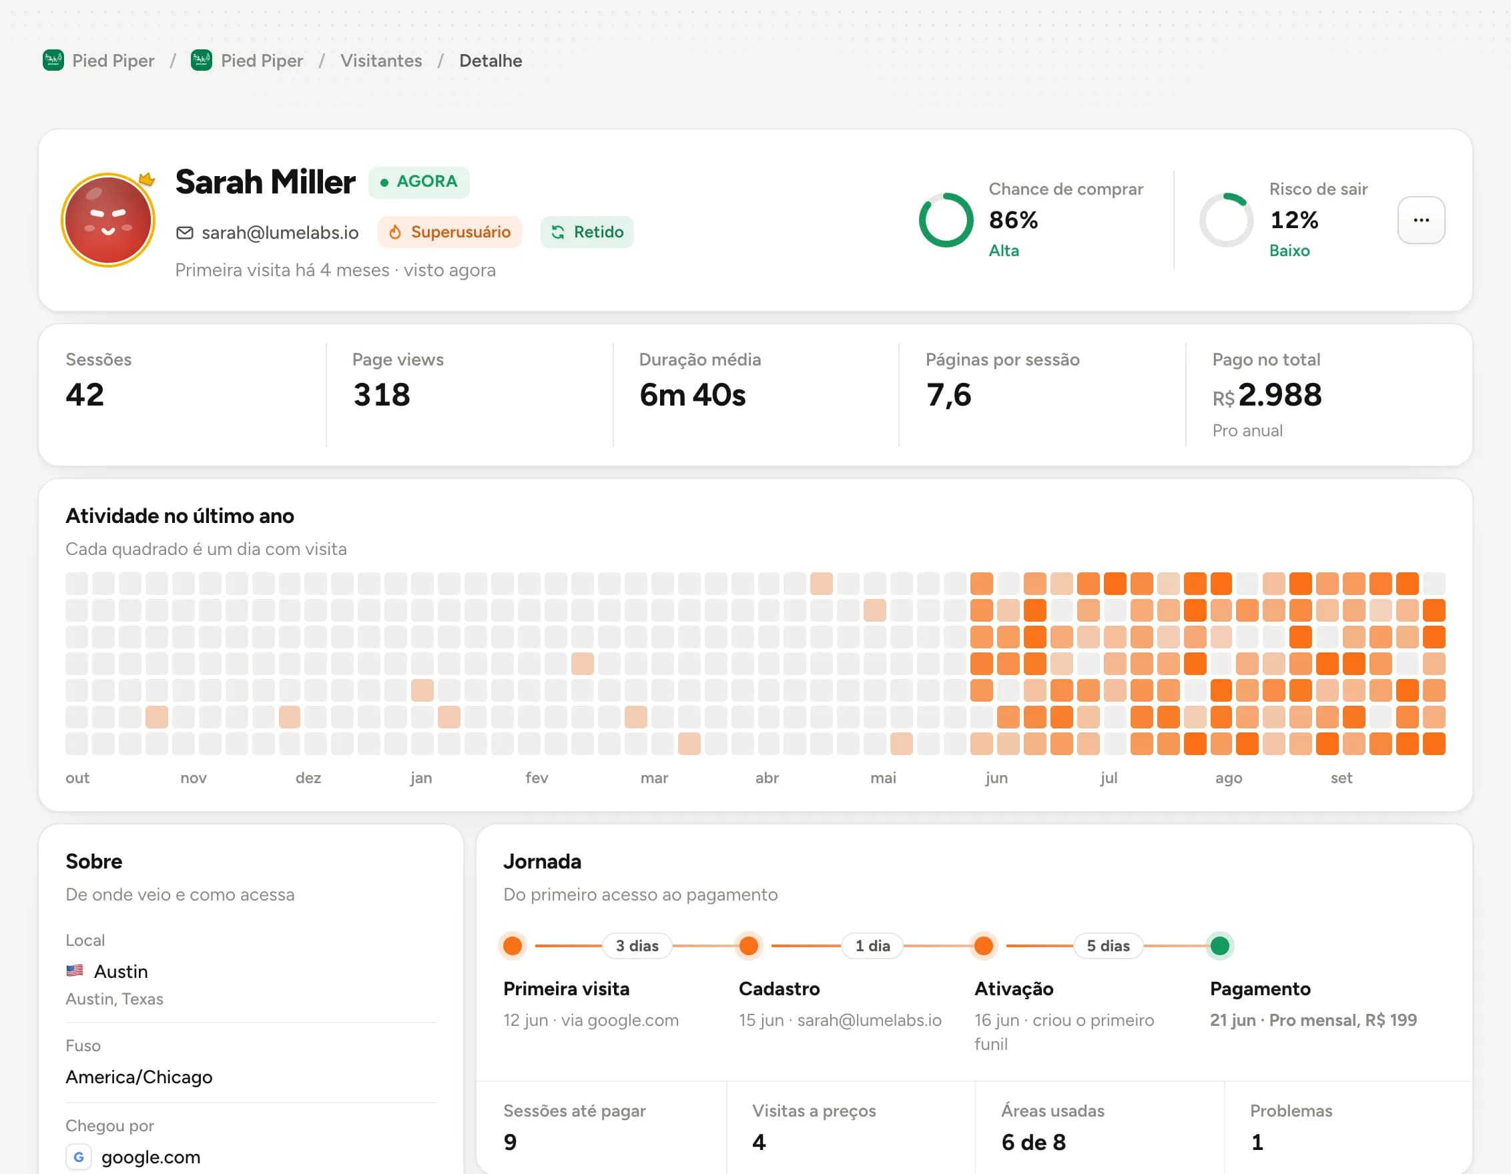1511x1174 pixels.
Task: Click the Cadastro journey dot
Action: coord(749,945)
